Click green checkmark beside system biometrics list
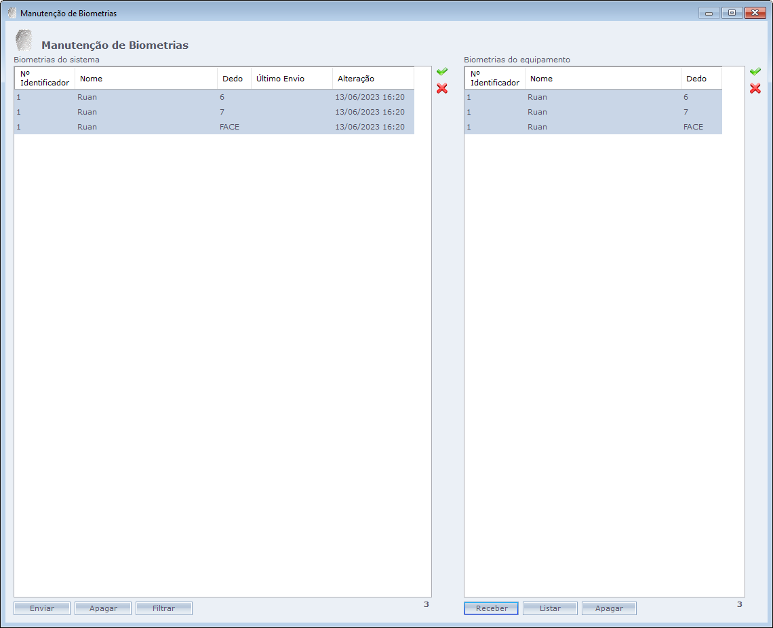 click(442, 72)
